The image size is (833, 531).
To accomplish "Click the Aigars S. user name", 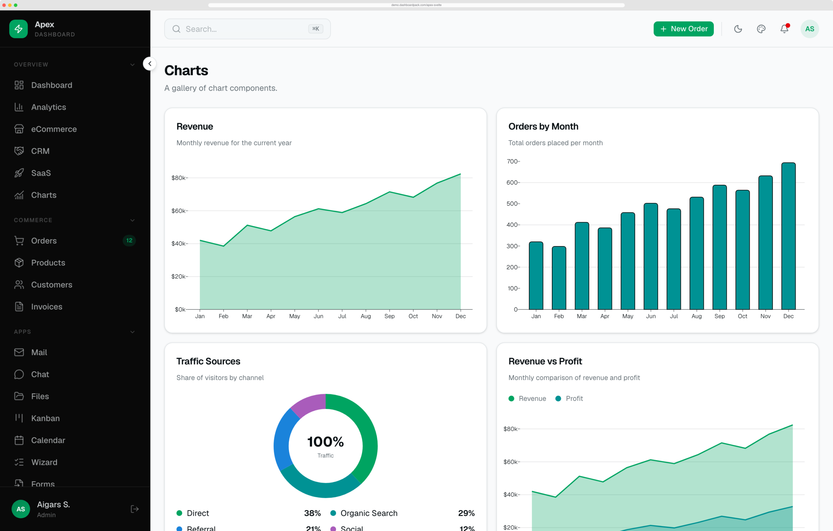I will [54, 504].
